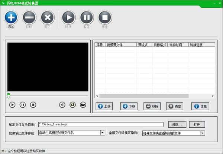Take a snapshot with the camera icon

click(x=72, y=105)
